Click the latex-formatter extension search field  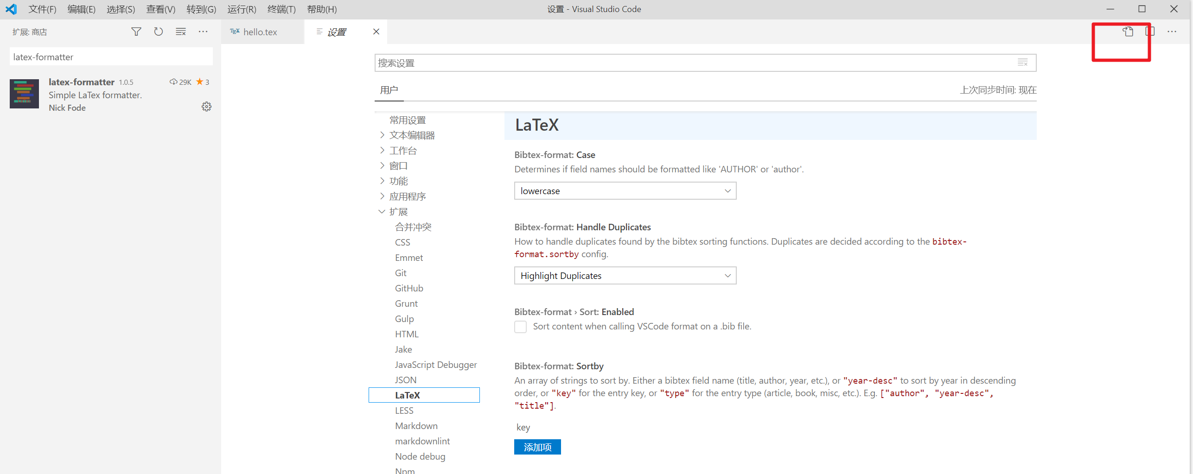tap(111, 57)
